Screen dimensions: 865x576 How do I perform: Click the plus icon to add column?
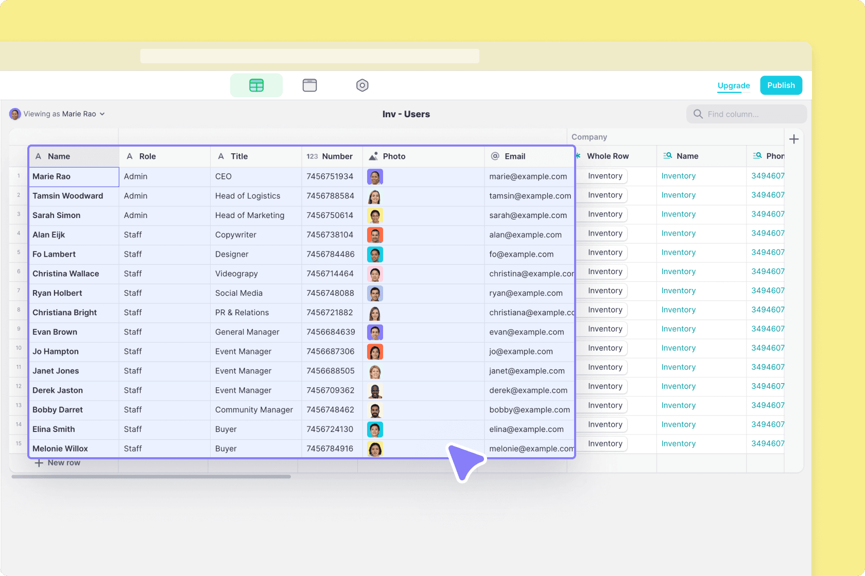tap(793, 139)
